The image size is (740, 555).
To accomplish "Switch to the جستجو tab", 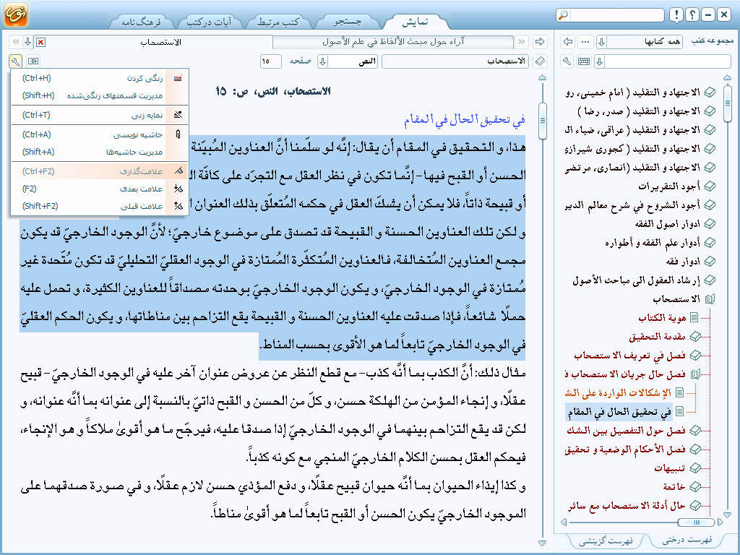I will (348, 21).
